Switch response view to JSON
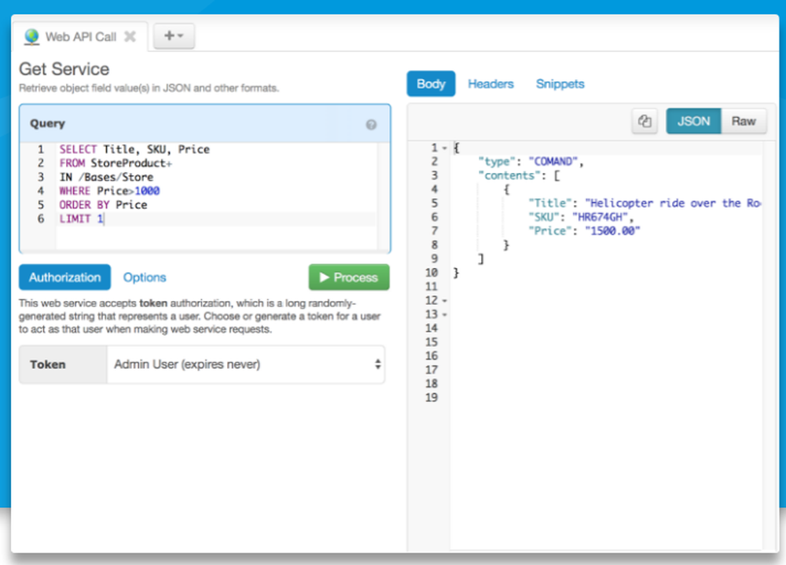786x565 pixels. click(x=693, y=121)
